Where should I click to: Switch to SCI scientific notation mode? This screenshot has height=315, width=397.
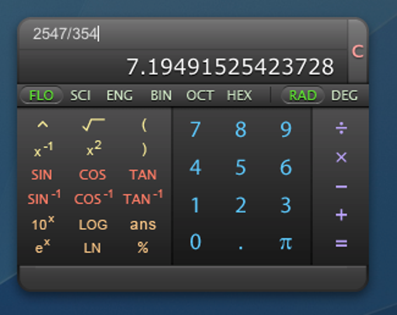click(80, 96)
